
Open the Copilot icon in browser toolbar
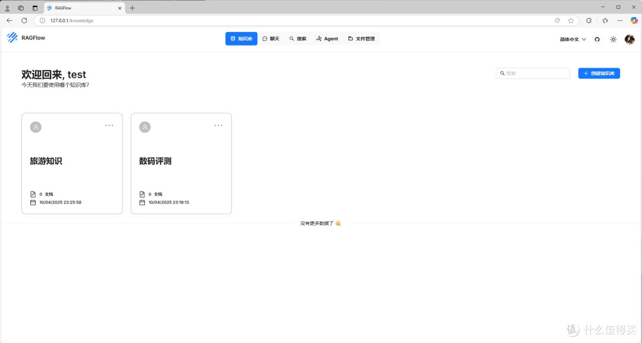tap(634, 20)
